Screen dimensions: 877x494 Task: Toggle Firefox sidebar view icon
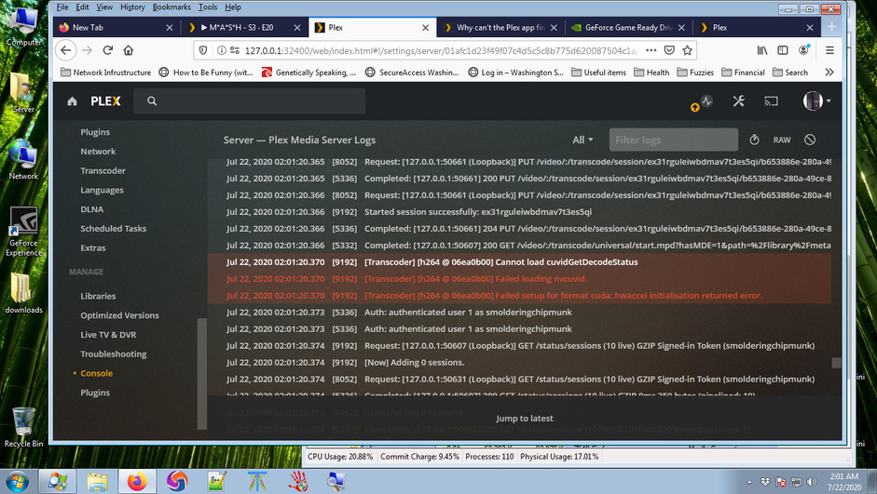click(x=783, y=50)
